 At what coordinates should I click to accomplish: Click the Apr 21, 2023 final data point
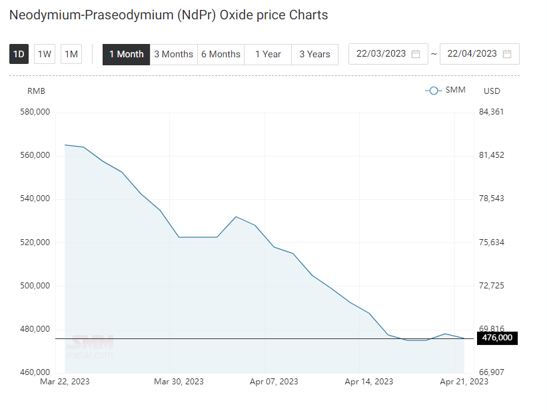(464, 338)
